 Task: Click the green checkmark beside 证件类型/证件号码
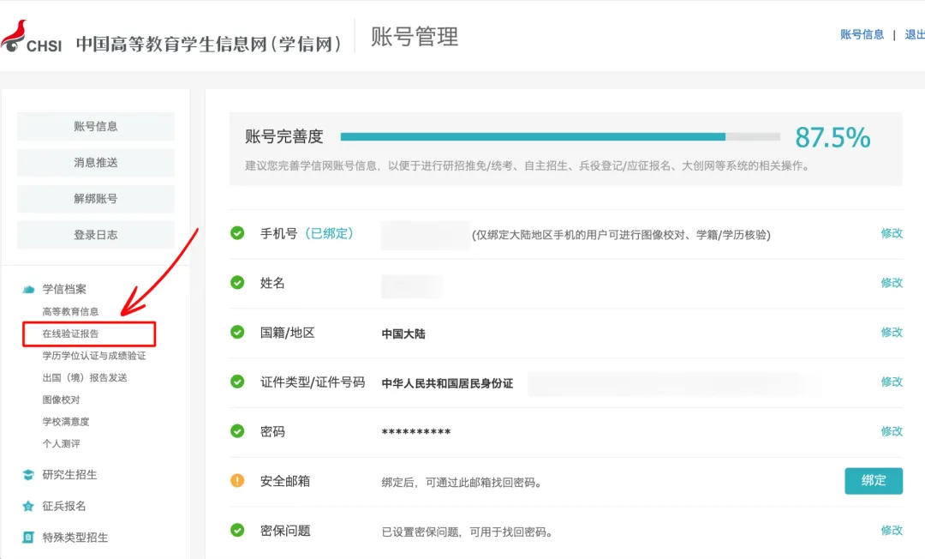pyautogui.click(x=237, y=382)
